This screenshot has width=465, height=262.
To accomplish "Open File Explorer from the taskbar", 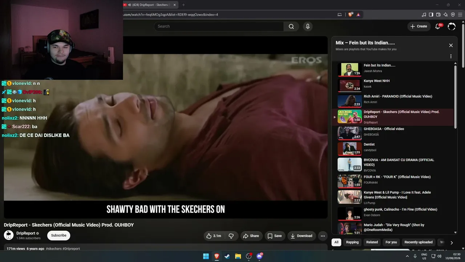I will point(238,256).
